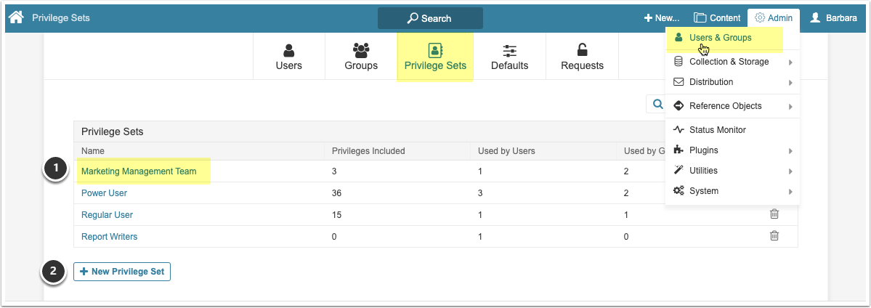Open the Users tab
871x308 pixels.
coord(288,57)
